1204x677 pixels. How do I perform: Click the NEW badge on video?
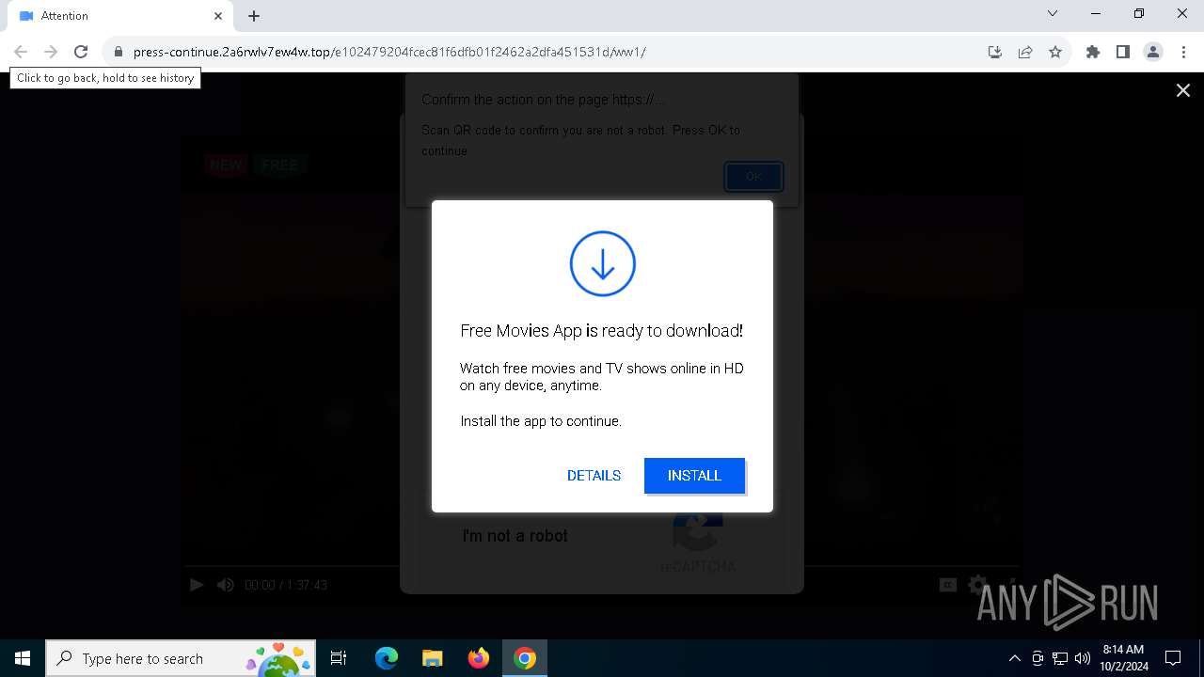pos(226,165)
